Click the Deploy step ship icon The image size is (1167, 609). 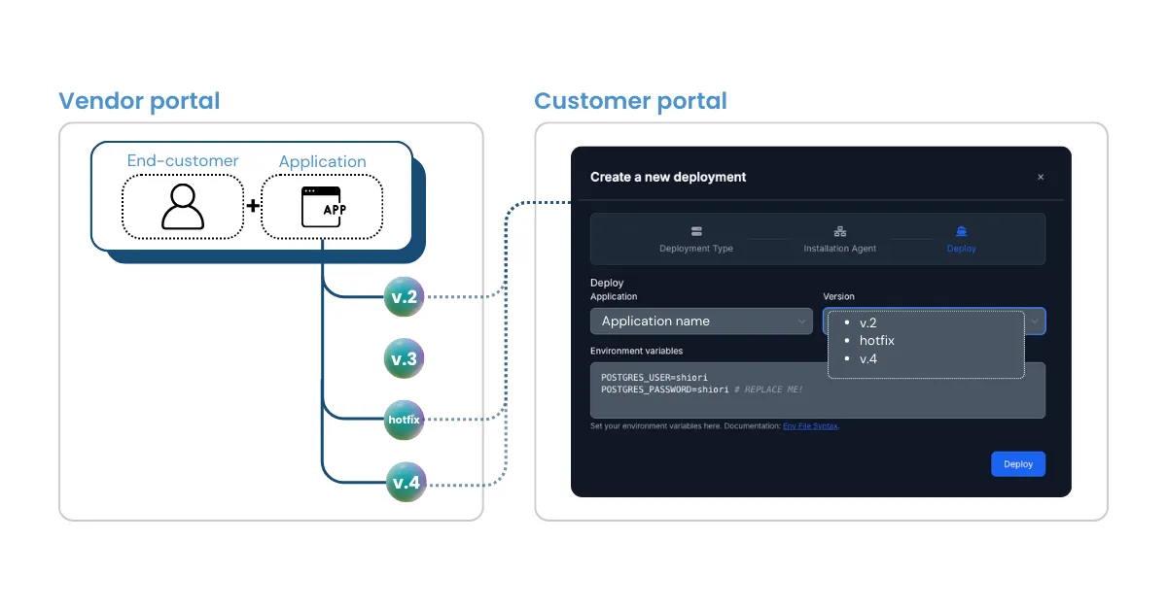pyautogui.click(x=962, y=232)
